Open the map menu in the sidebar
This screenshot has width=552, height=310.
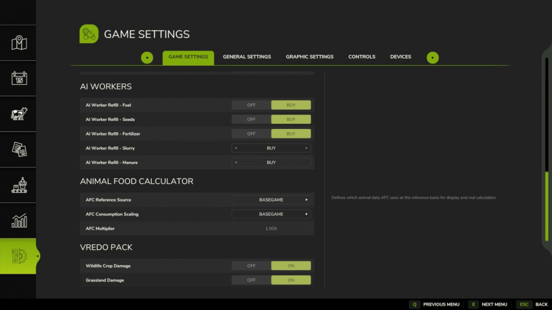click(x=18, y=43)
